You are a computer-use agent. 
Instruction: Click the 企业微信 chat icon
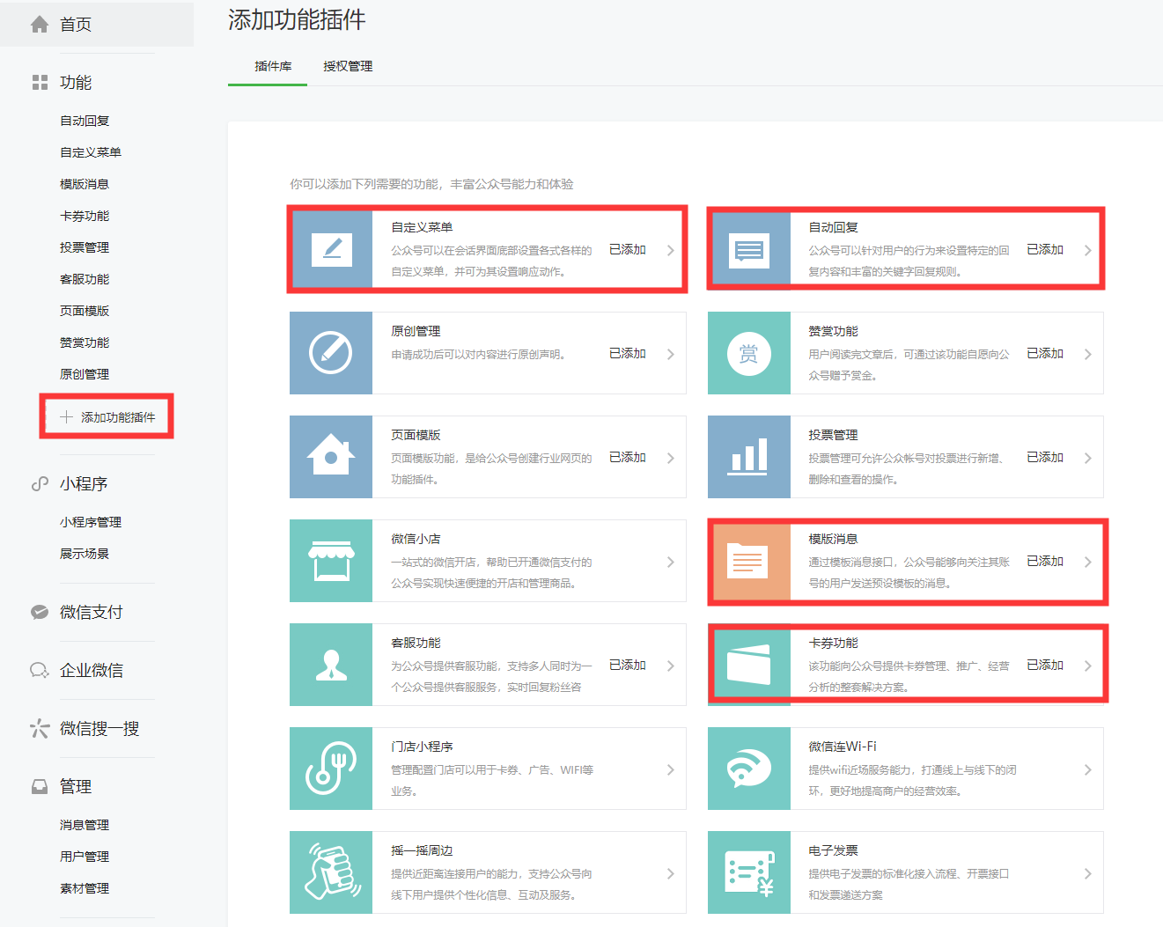pos(40,671)
